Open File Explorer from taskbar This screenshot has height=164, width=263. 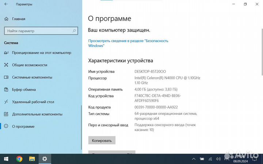tap(32, 159)
